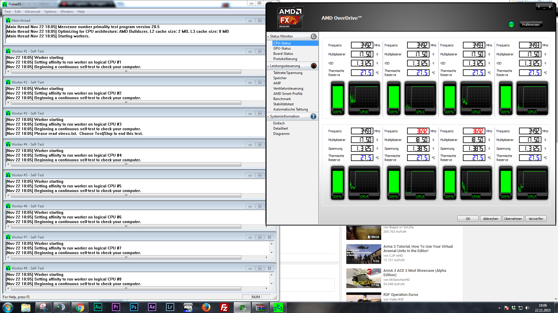Open Ventilatorsteuerung settings
Image resolution: width=558 pixels, height=313 pixels.
tap(288, 88)
